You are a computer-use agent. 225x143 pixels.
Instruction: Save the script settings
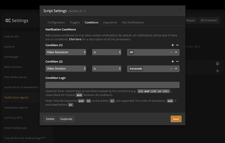point(176,119)
